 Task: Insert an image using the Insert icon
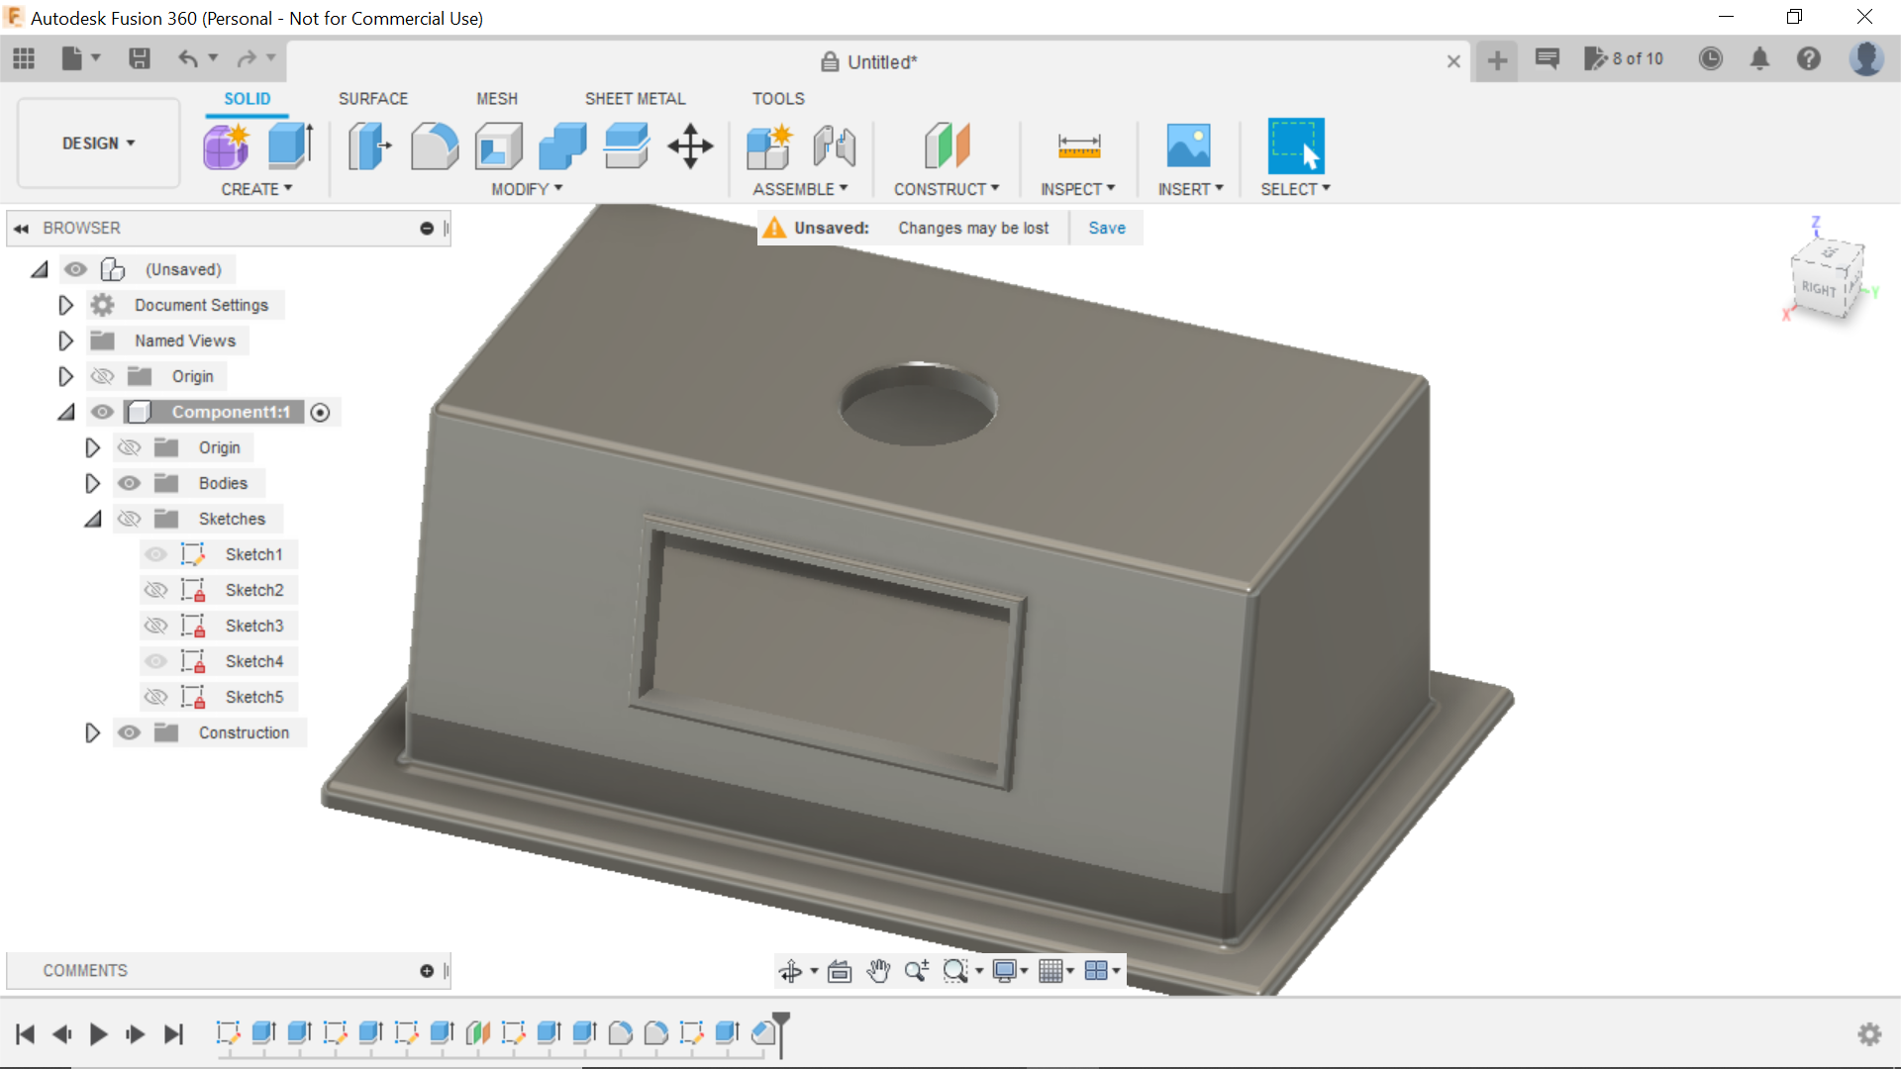point(1189,146)
